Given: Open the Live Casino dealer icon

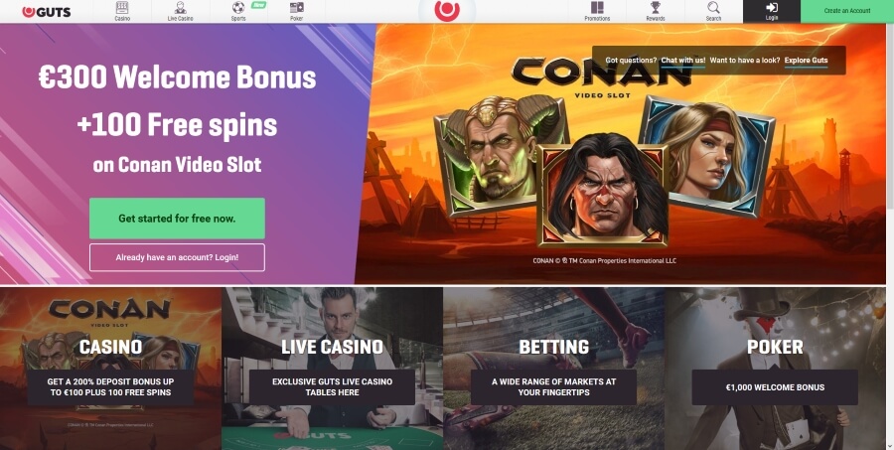Looking at the screenshot, I should [x=180, y=8].
